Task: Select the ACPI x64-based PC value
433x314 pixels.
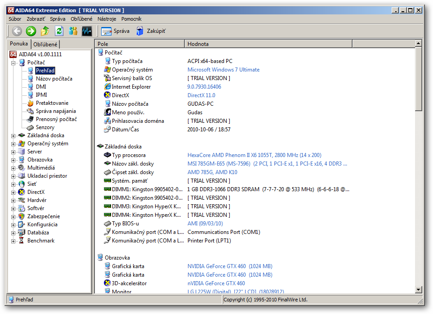Action: click(210, 61)
